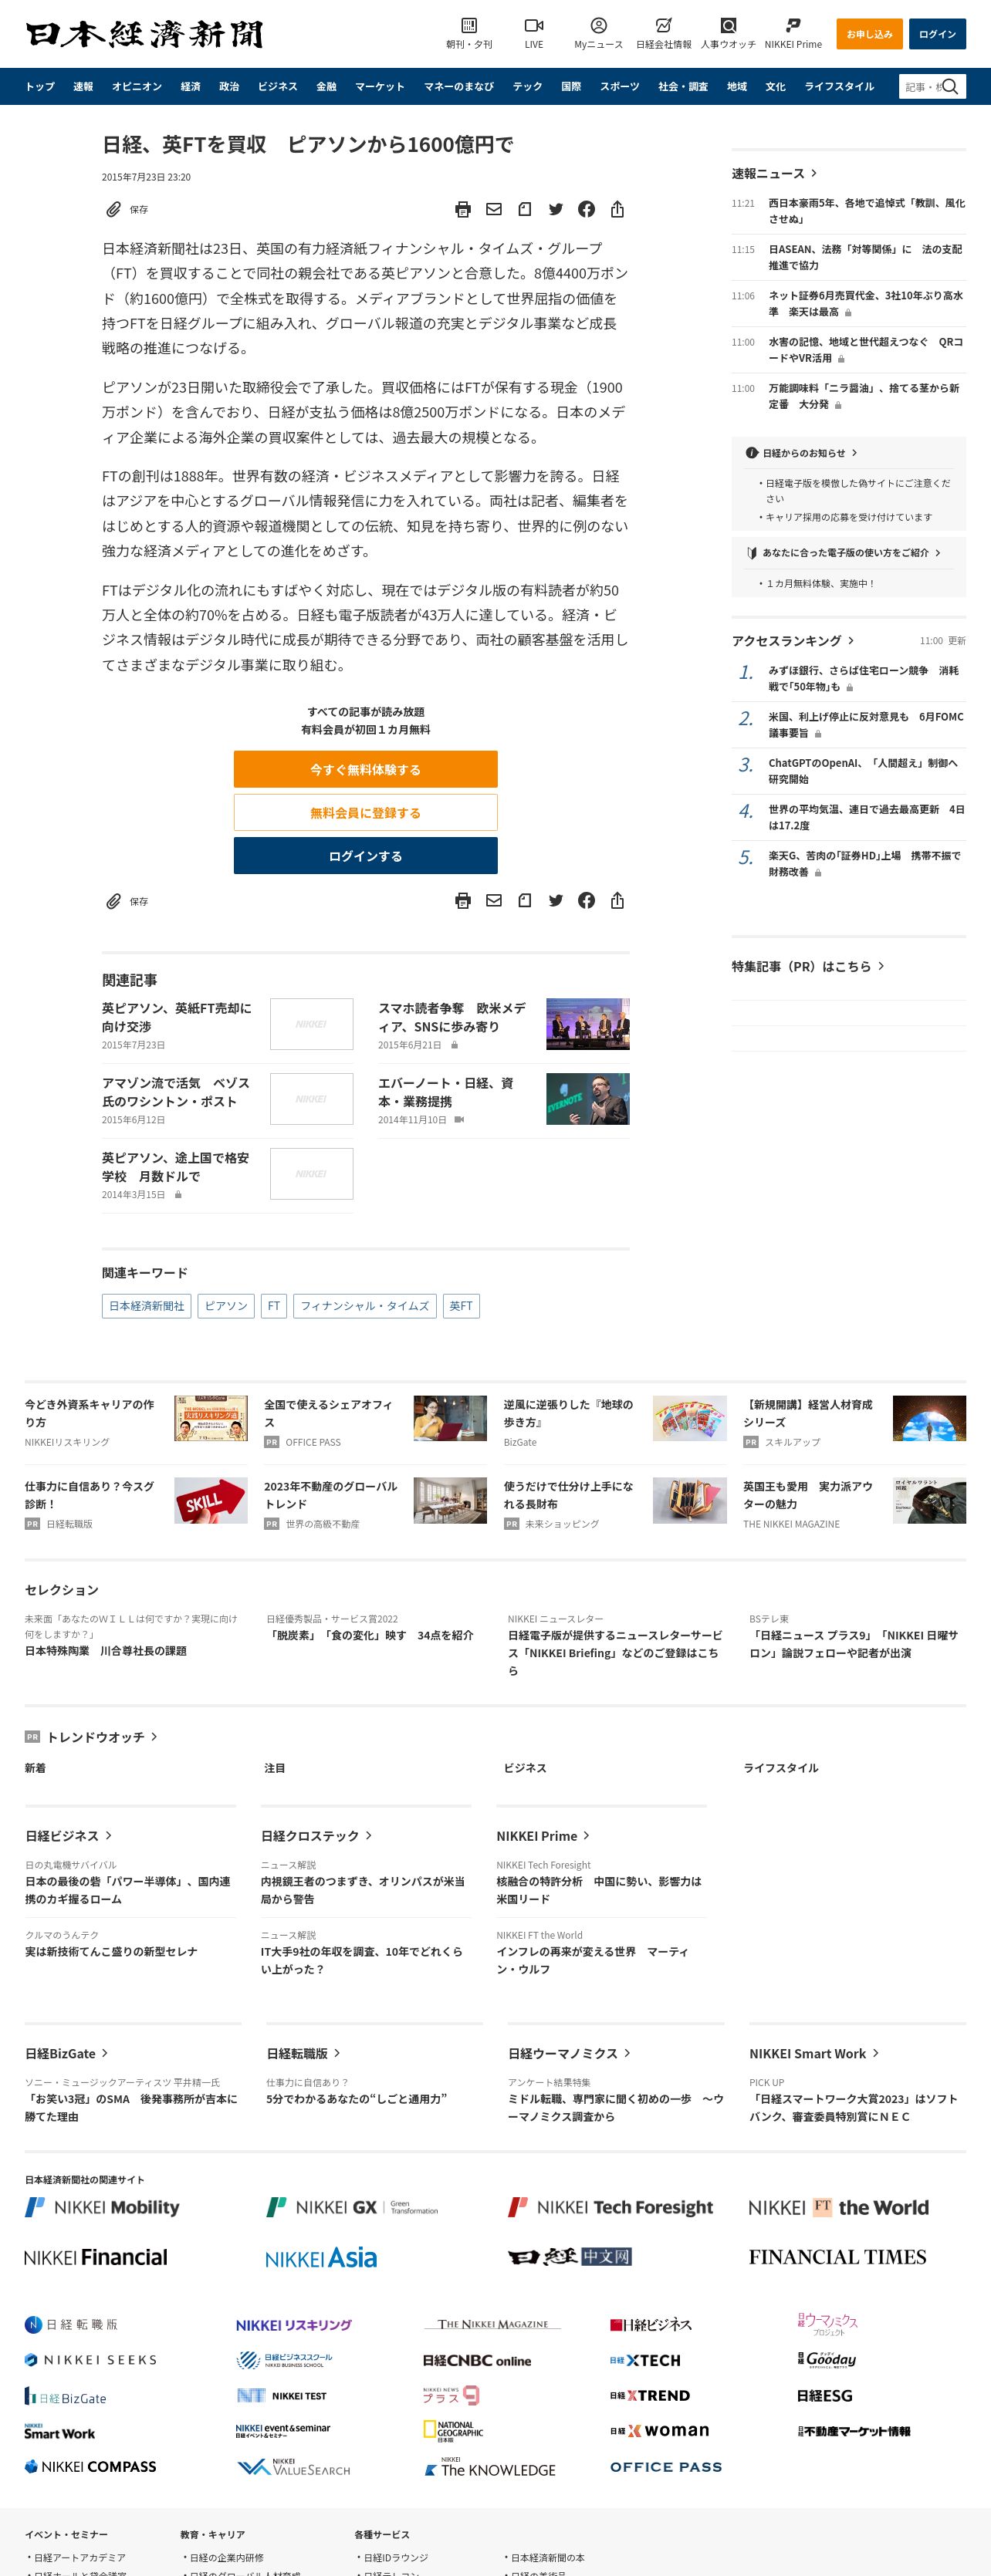Screen dimensions: 991x2576
Task: Open the エバーノート・日経 article thumbnail
Action: pyautogui.click(x=588, y=1099)
